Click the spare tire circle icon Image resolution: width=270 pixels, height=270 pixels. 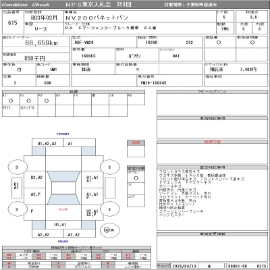pyautogui.click(x=109, y=230)
